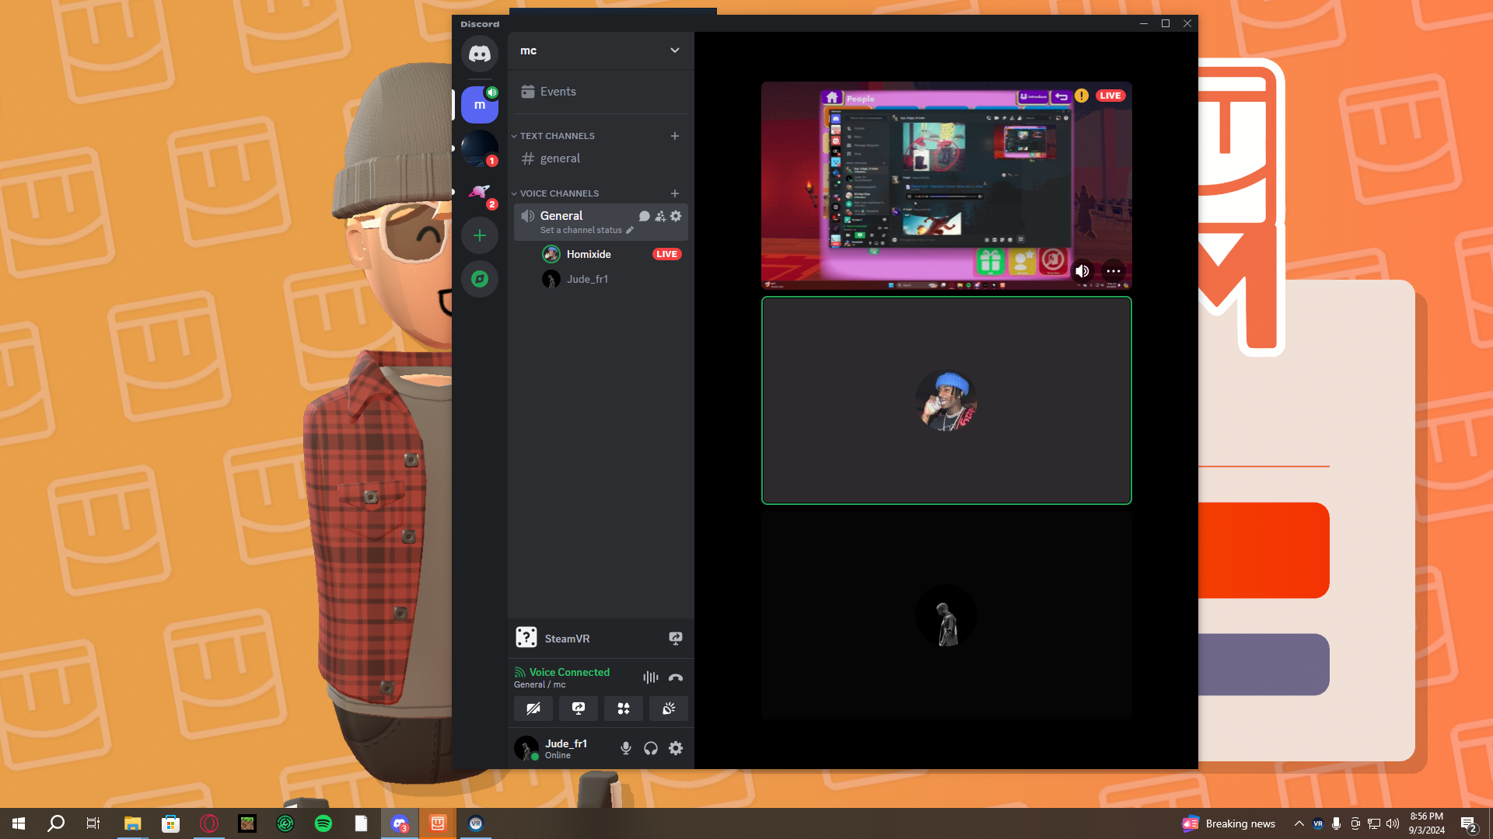
Task: Disconnect from the voice call
Action: coord(676,677)
